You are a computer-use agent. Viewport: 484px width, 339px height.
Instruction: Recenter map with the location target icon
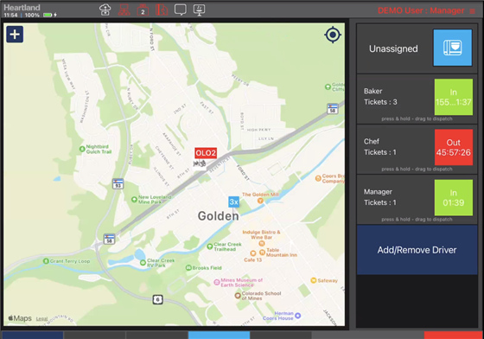pos(333,35)
